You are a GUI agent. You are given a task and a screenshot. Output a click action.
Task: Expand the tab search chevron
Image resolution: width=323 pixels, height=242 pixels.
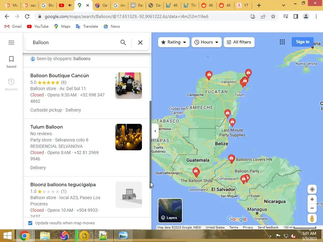coord(284,5)
